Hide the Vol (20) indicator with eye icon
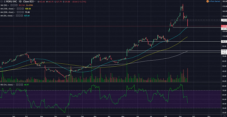This screenshot has height=117, width=227. (x=12, y=5)
